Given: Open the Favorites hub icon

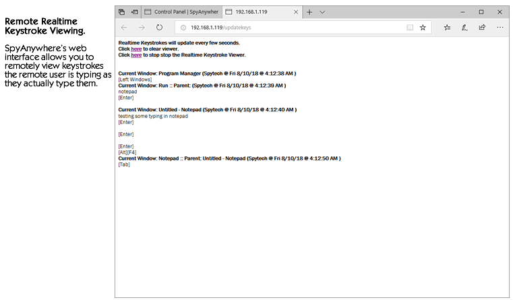Looking at the screenshot, I should pyautogui.click(x=447, y=28).
